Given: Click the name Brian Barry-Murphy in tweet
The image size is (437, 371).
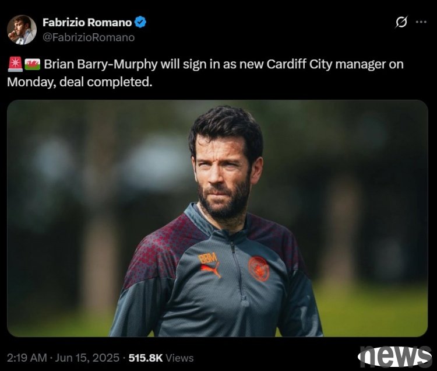Looking at the screenshot, I should coord(101,64).
